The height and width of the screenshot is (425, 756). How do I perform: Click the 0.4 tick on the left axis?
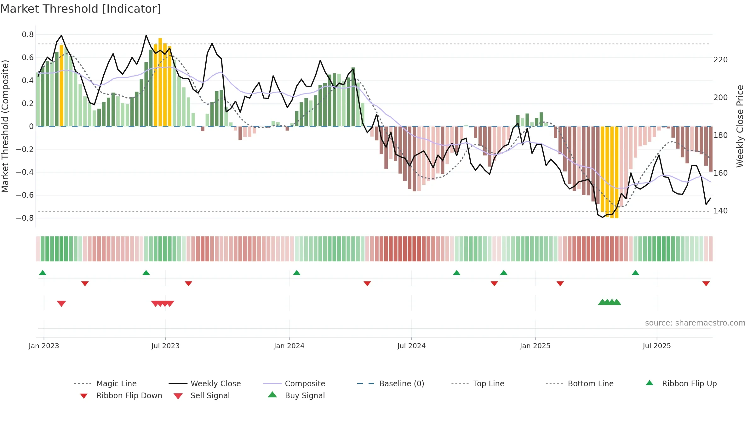click(28, 81)
